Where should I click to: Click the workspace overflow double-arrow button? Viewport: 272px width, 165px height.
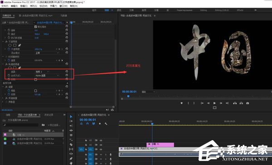click(256, 10)
